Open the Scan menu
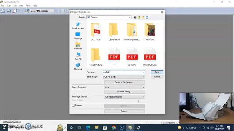The width and height of the screenshot is (234, 131). [9, 6]
